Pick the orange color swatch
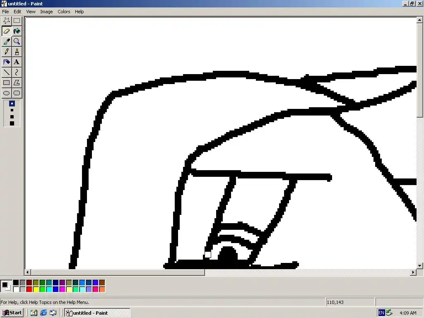424x318 pixels. (x=102, y=289)
